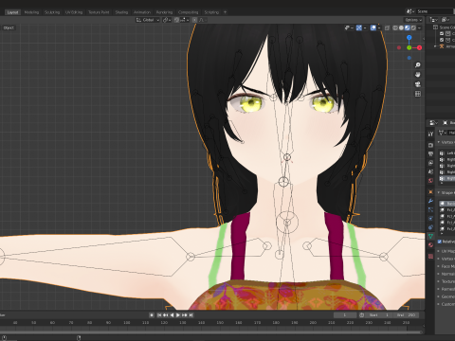The width and height of the screenshot is (455, 341).
Task: Open the Tool properties tab icon
Action: click(430, 134)
